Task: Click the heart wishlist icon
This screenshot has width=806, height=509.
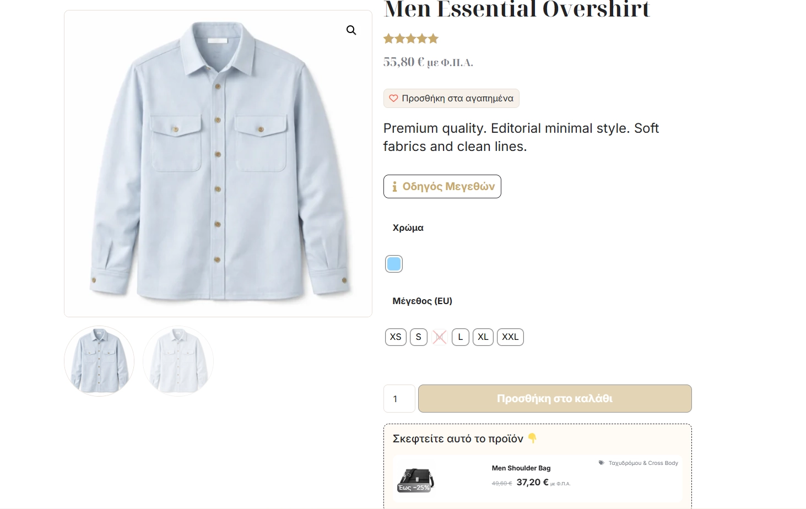Action: [393, 99]
